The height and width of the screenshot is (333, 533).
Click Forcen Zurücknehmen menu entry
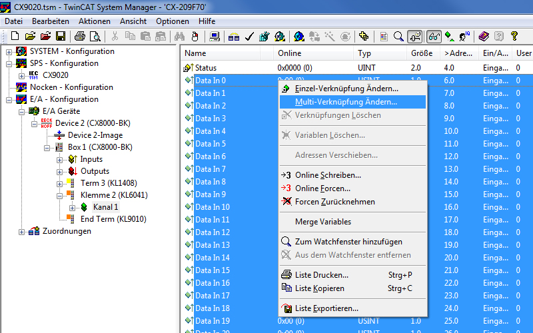pos(352,202)
